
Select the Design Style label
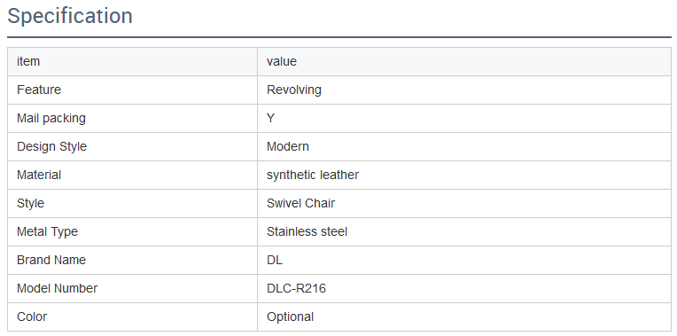coord(133,147)
